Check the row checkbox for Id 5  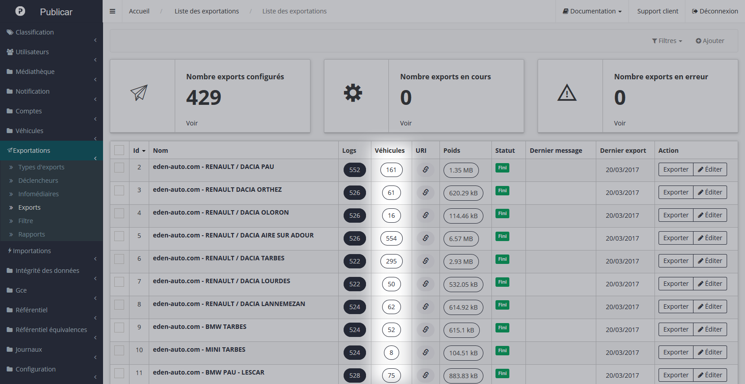[x=119, y=236]
